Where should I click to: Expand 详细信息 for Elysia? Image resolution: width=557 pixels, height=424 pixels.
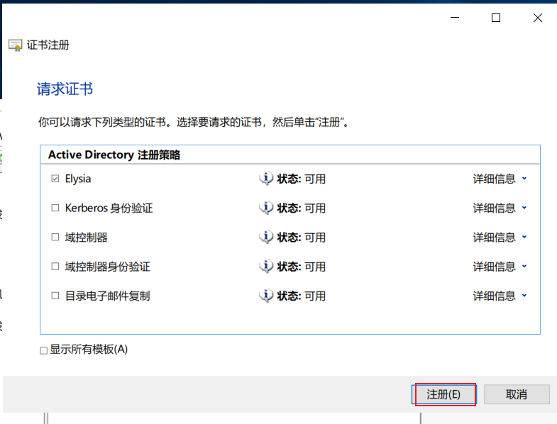coord(500,179)
